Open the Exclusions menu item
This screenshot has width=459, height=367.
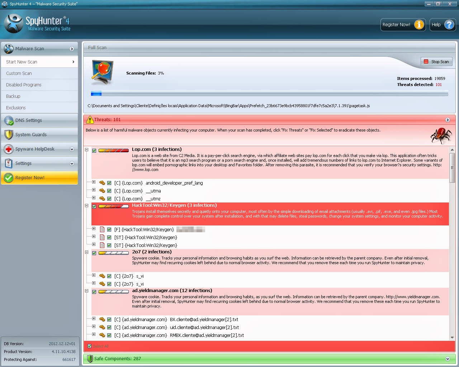pos(39,108)
